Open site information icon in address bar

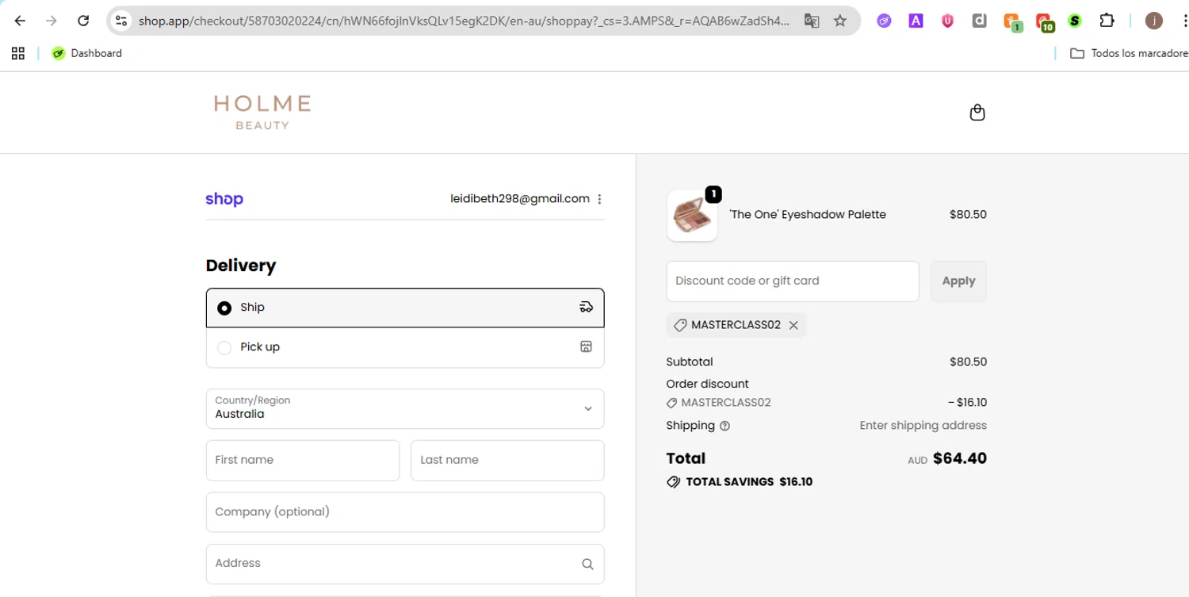[121, 21]
